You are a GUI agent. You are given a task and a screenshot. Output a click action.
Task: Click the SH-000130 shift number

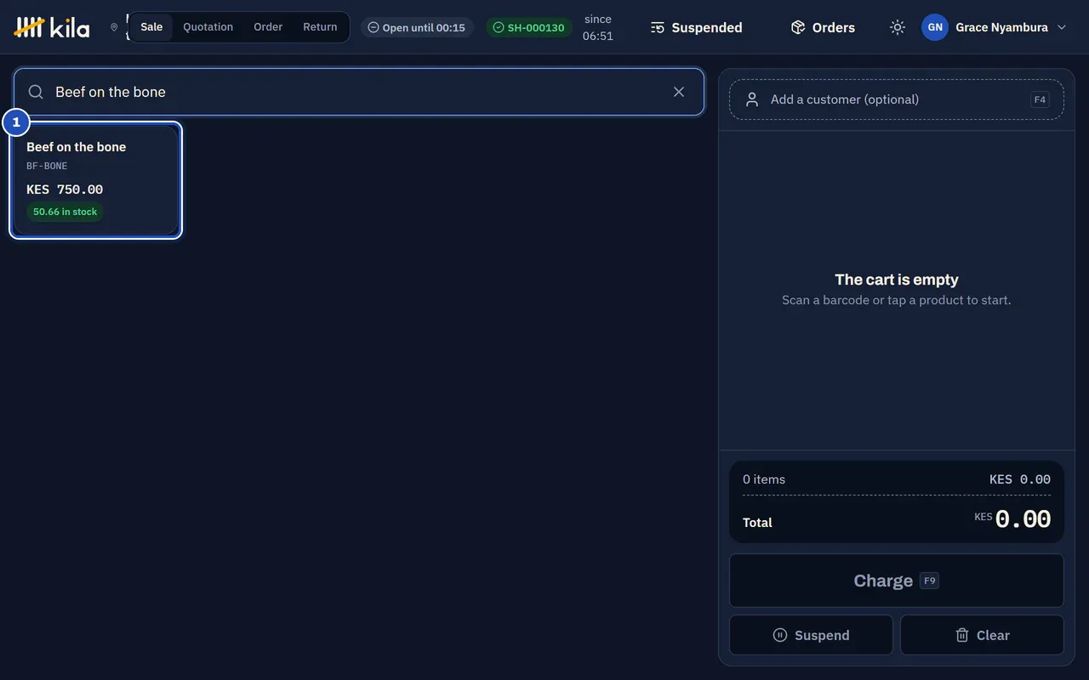[536, 27]
